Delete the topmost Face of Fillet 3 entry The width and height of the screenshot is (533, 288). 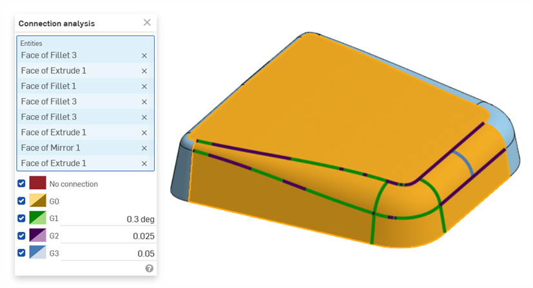coord(144,55)
